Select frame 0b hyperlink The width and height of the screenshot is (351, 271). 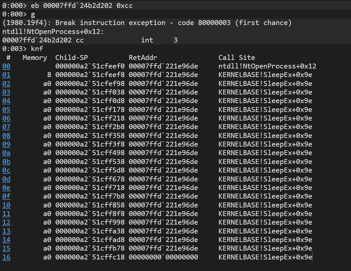(x=6, y=162)
